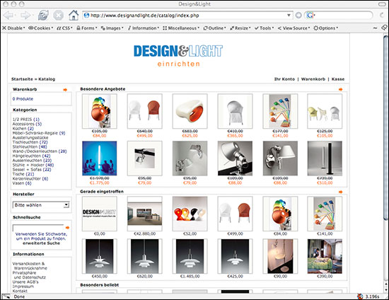Open the Forms toolbar menu
This screenshot has height=300, width=389.
coord(87,28)
